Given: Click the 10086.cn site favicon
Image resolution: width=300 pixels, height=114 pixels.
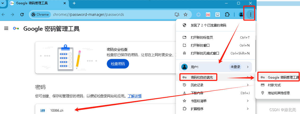Looking at the screenshot, I should 42,110.
